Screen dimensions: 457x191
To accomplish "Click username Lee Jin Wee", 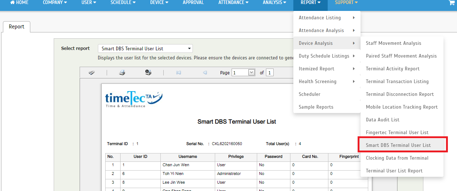I will pos(174,182).
